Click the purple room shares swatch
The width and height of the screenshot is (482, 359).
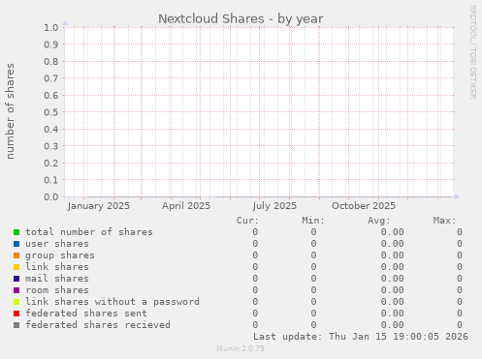(x=16, y=290)
